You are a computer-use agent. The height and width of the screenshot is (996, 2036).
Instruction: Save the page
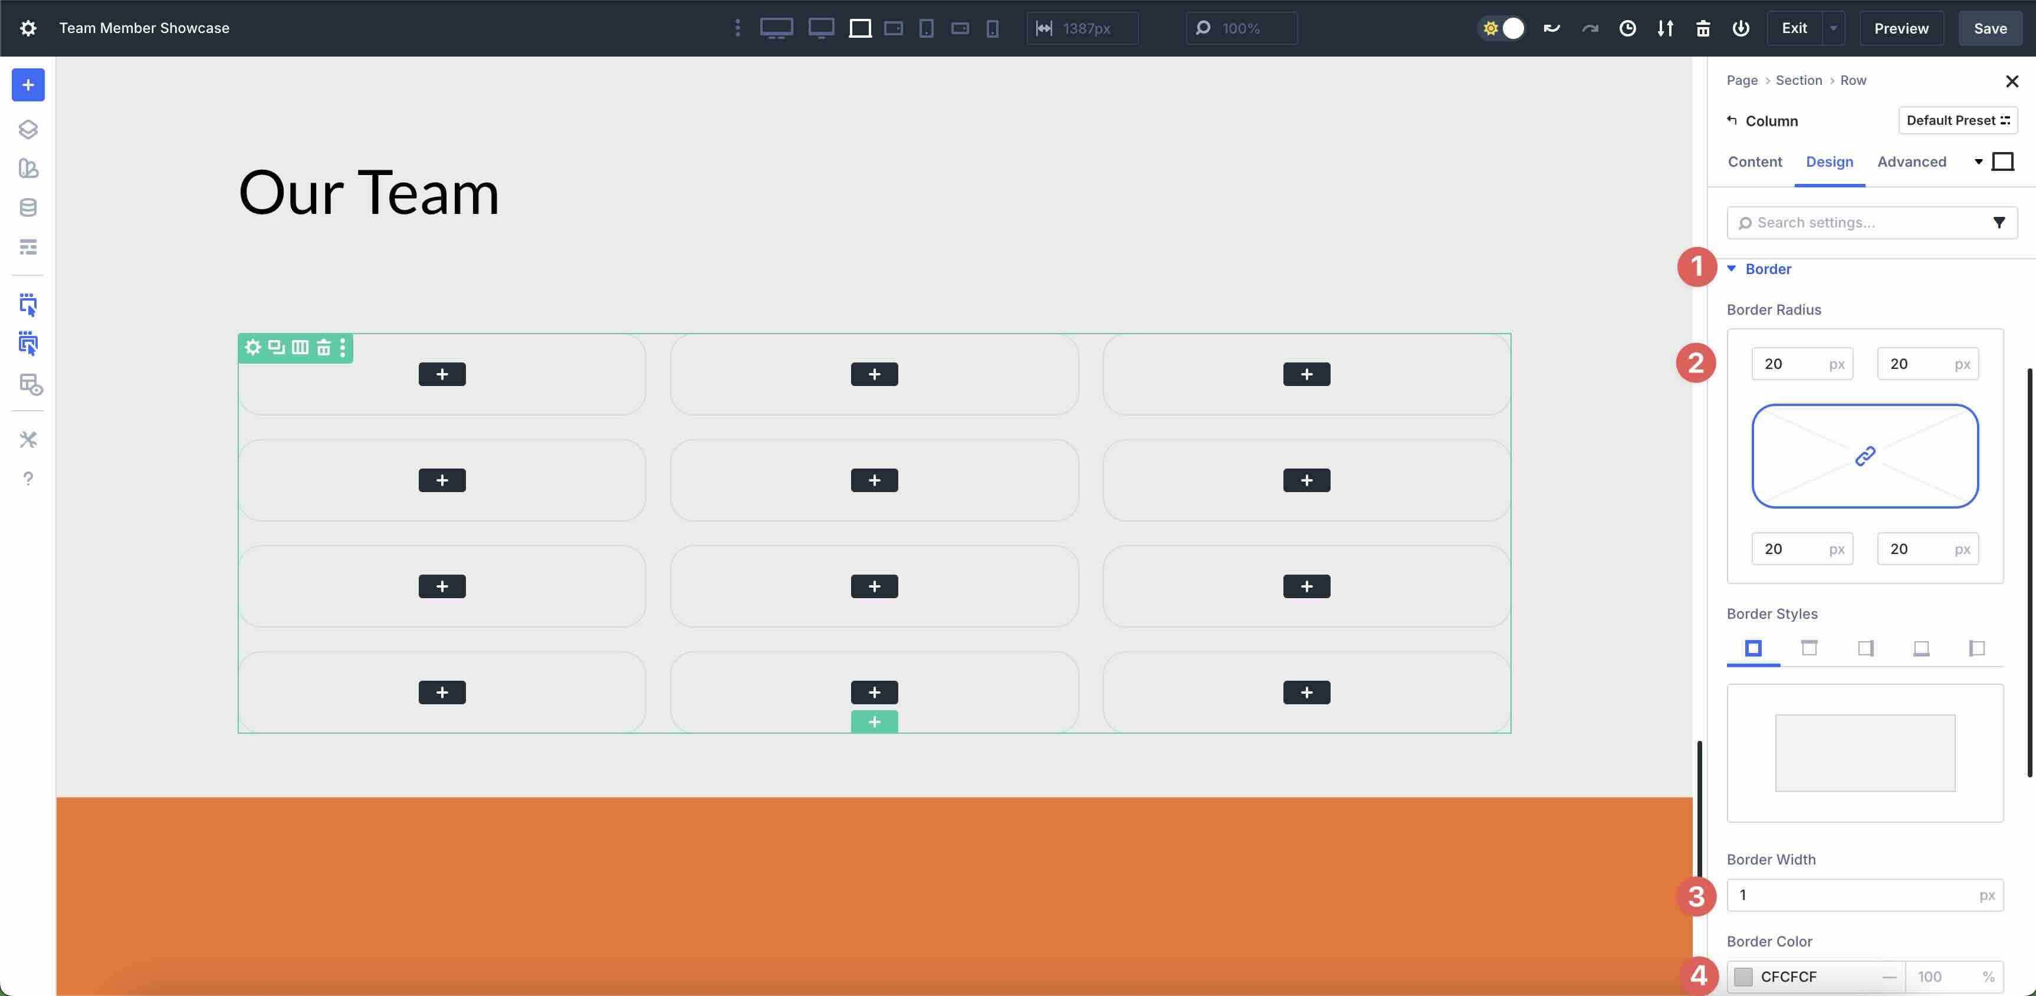click(1990, 28)
